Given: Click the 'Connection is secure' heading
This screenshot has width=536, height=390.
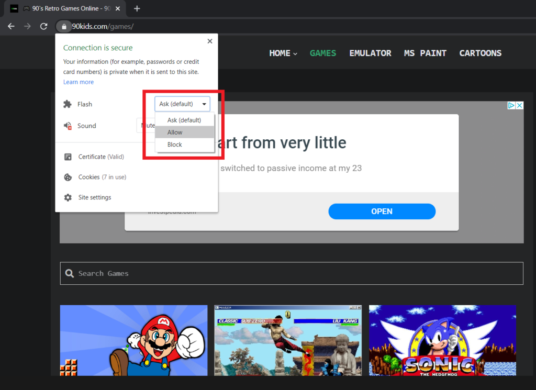Looking at the screenshot, I should 98,48.
